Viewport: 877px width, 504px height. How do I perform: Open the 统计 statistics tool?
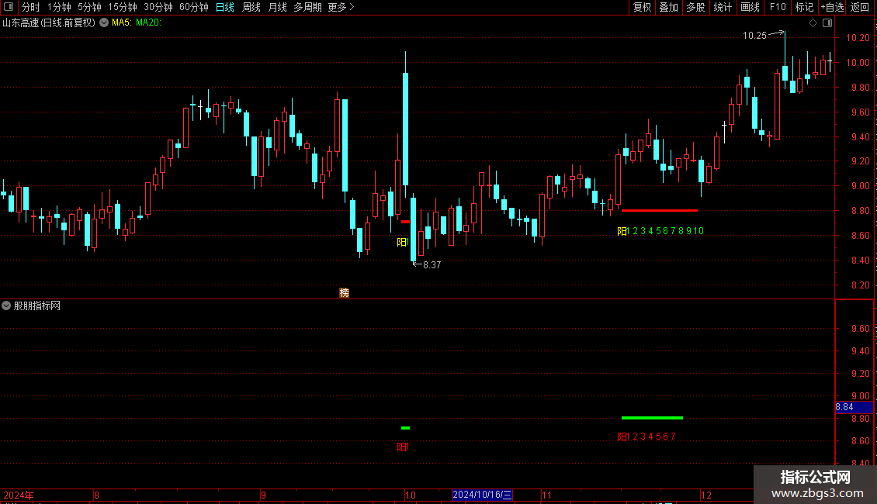723,7
